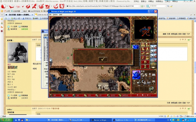Expand the search box history dropdown

tap(165, 6)
